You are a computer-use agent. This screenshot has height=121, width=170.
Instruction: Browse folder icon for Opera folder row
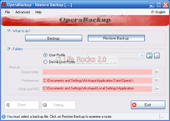click(x=157, y=72)
